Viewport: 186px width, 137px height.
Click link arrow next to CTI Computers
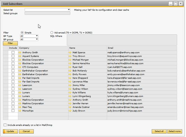click(20, 67)
